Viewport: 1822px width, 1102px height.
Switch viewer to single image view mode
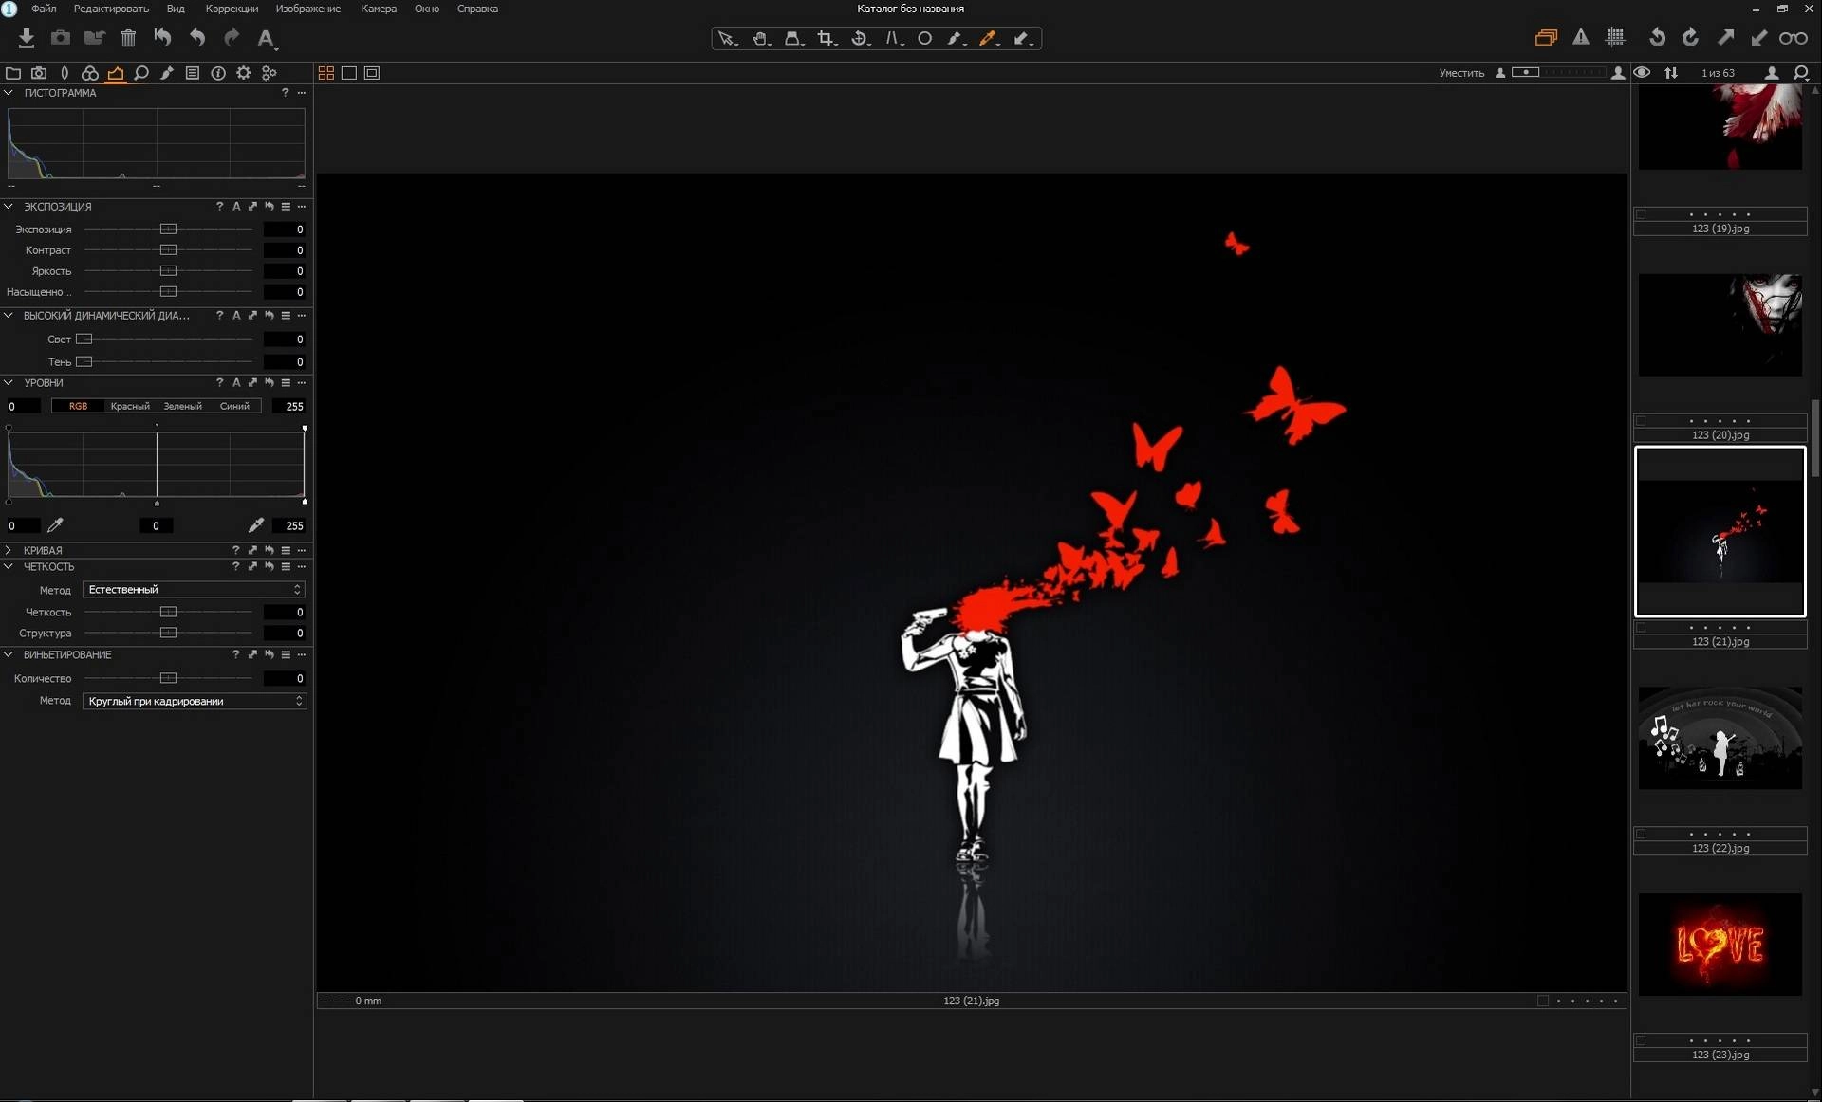pyautogui.click(x=349, y=73)
